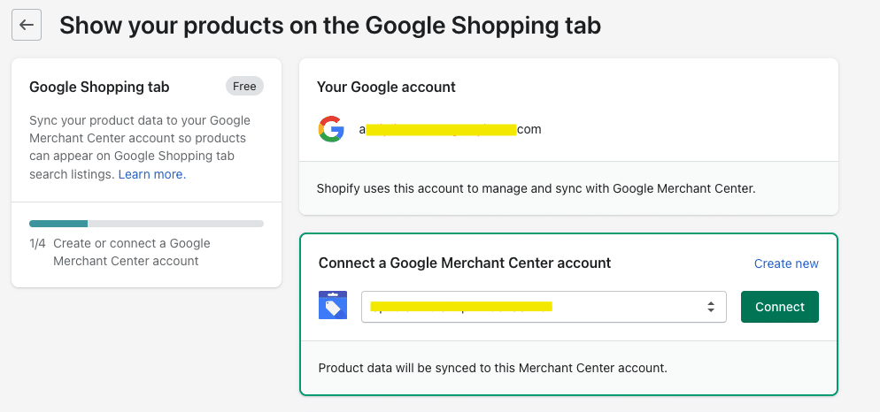Click the 'Sync your product data' description

click(140, 147)
